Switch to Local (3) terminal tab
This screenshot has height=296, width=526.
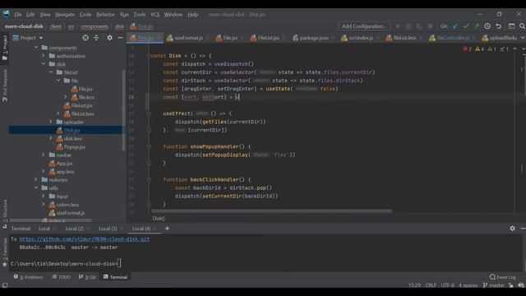(x=108, y=229)
